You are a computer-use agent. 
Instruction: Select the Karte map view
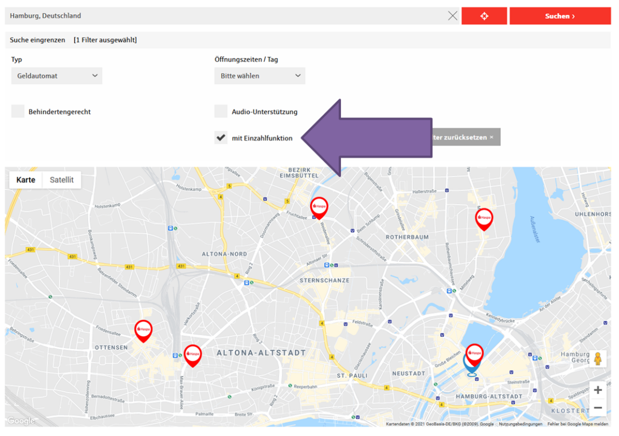(26, 180)
